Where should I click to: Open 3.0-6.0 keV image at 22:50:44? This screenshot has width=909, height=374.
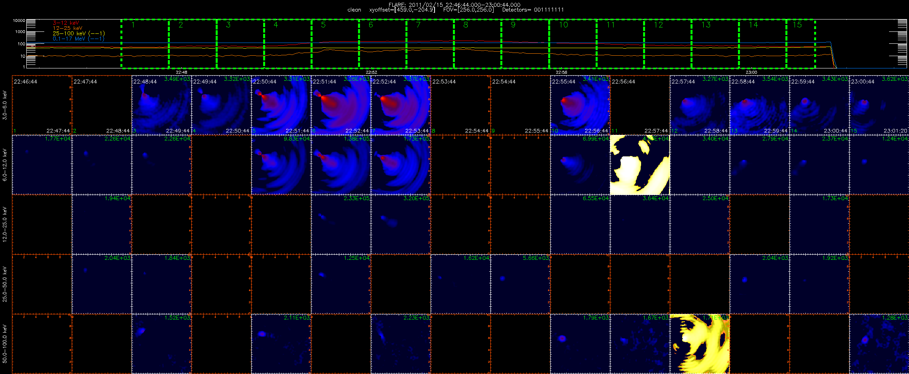tap(281, 105)
